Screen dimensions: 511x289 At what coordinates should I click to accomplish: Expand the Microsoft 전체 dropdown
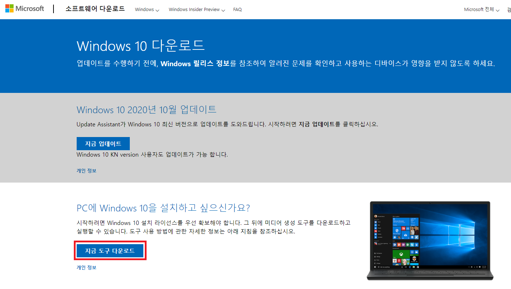(482, 10)
